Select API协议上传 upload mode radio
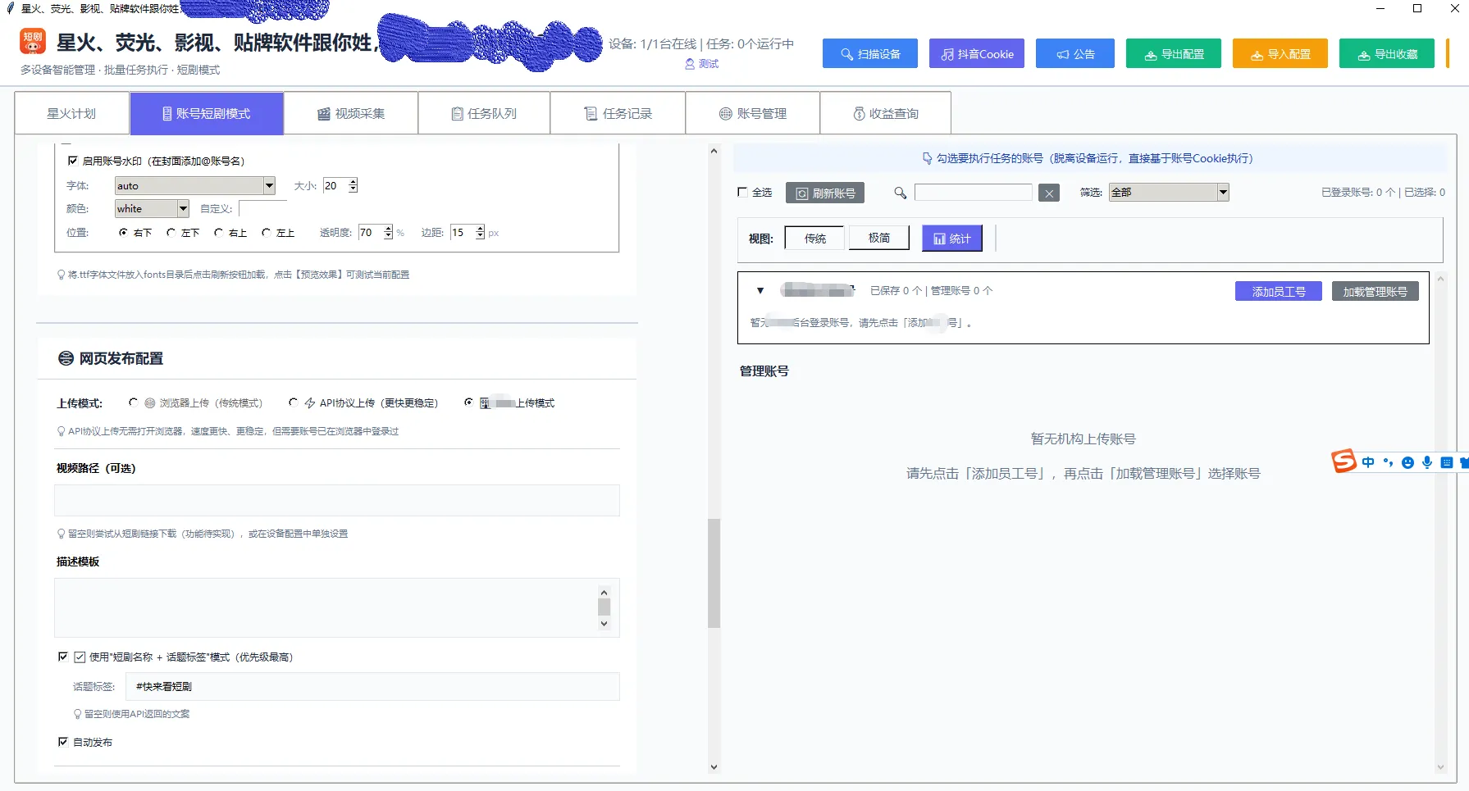The width and height of the screenshot is (1469, 791). coord(293,402)
